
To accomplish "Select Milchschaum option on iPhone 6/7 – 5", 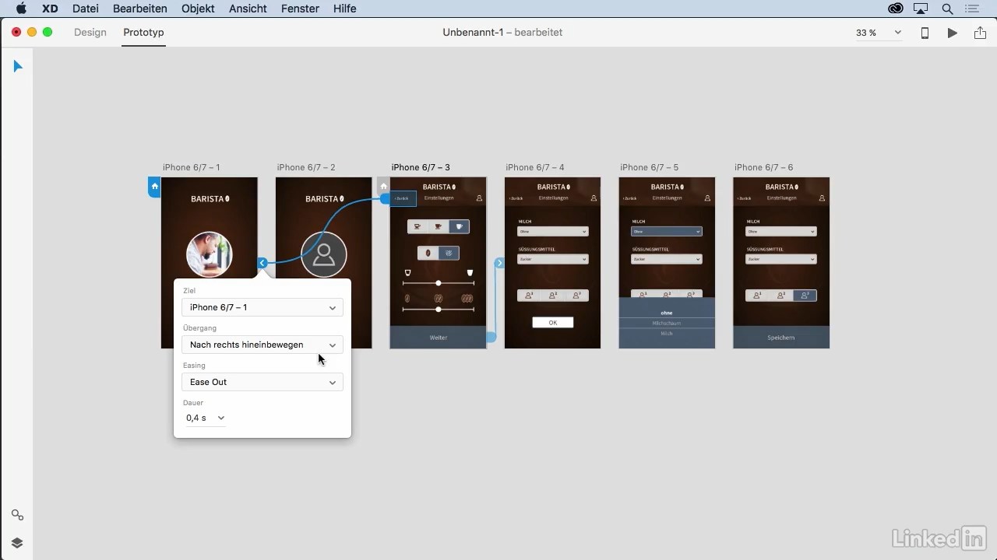I will pos(667,323).
